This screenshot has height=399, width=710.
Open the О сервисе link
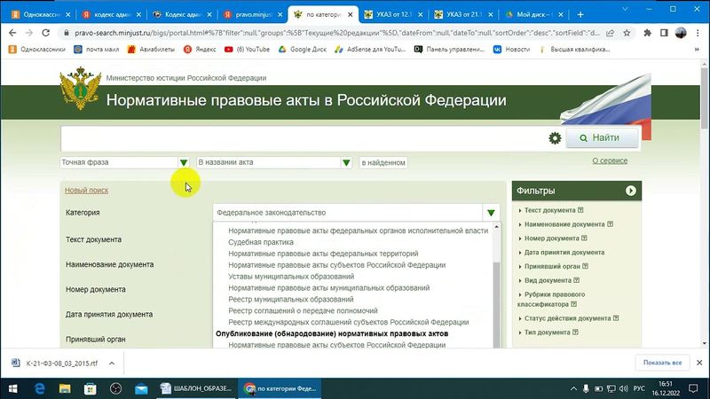tap(610, 160)
